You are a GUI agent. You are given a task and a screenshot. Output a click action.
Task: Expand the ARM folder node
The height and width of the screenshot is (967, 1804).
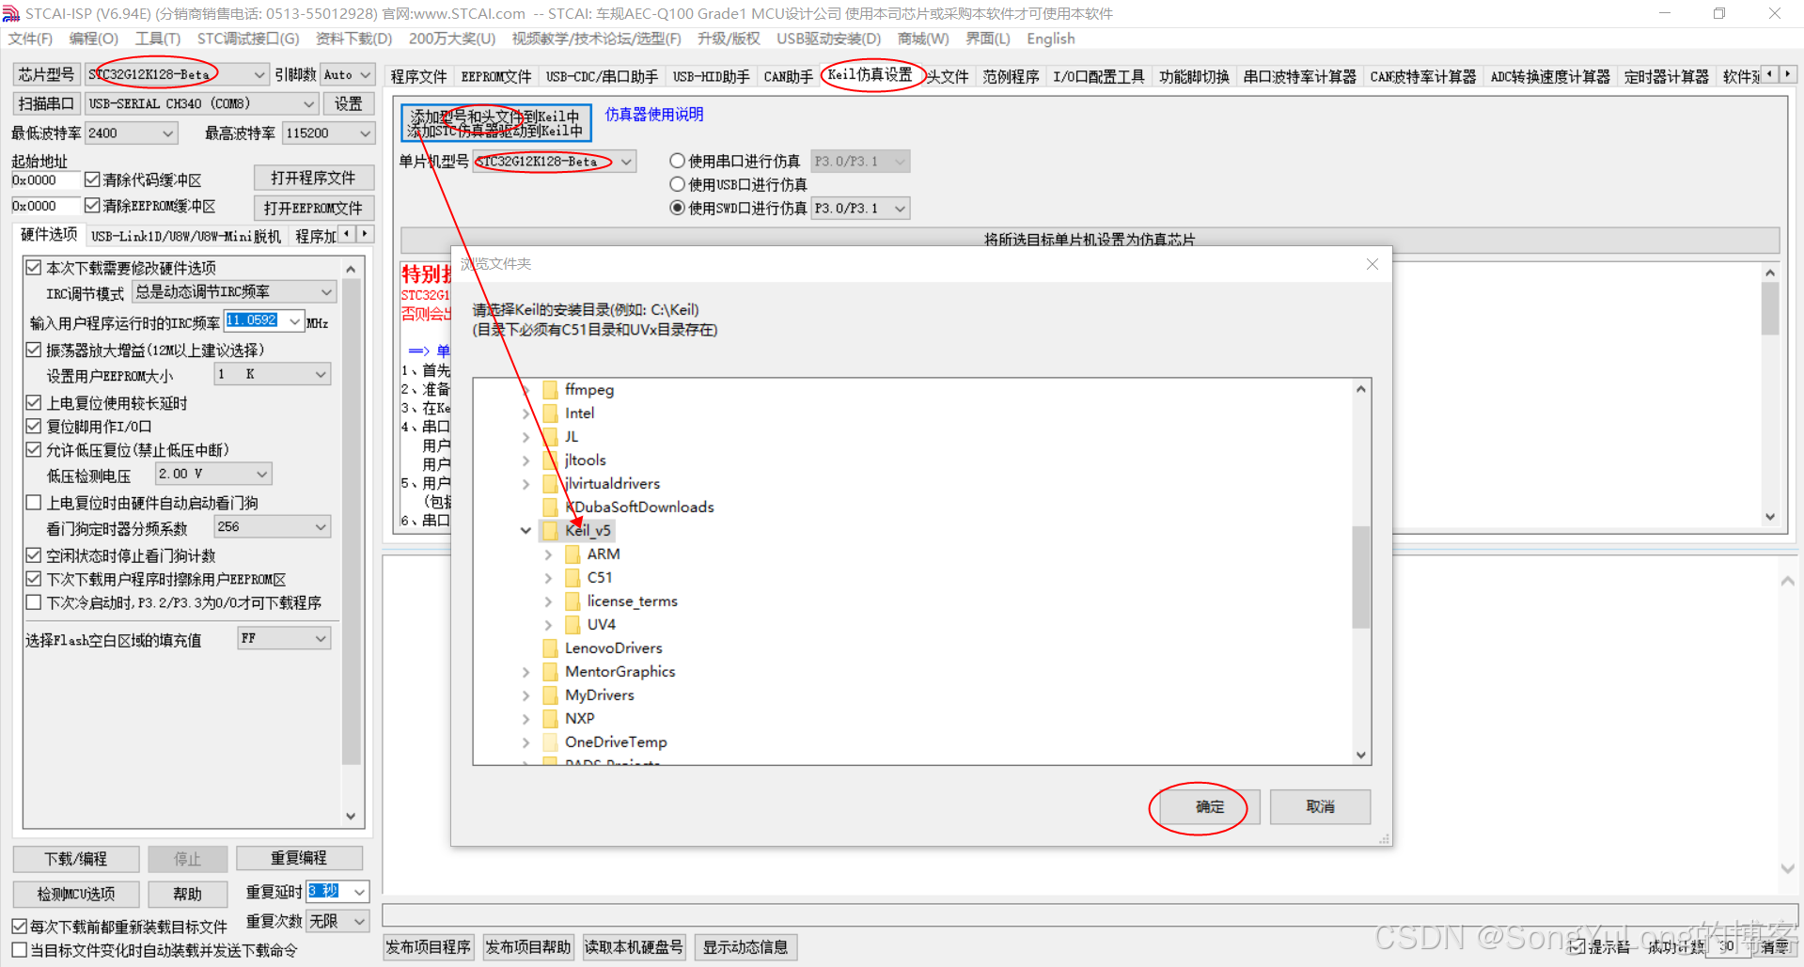548,554
